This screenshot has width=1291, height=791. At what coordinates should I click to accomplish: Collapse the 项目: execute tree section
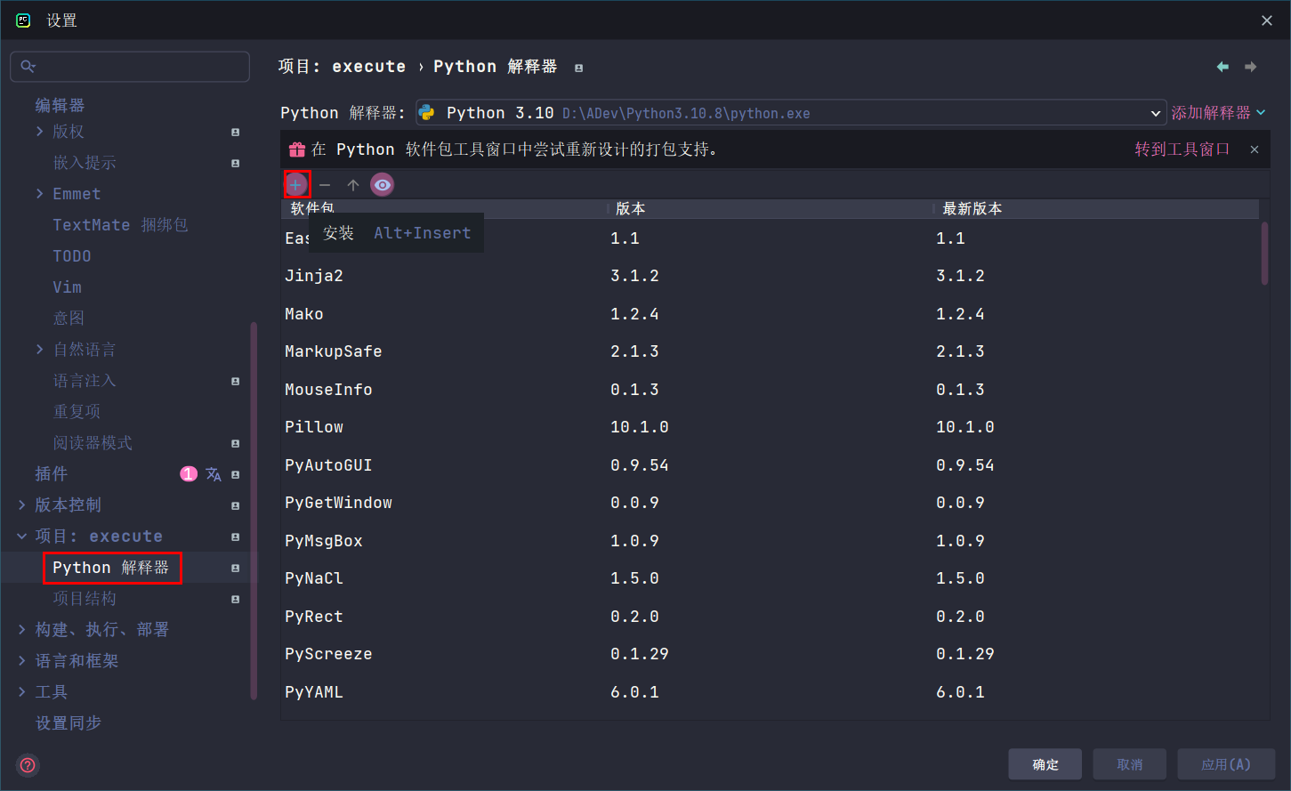[21, 536]
